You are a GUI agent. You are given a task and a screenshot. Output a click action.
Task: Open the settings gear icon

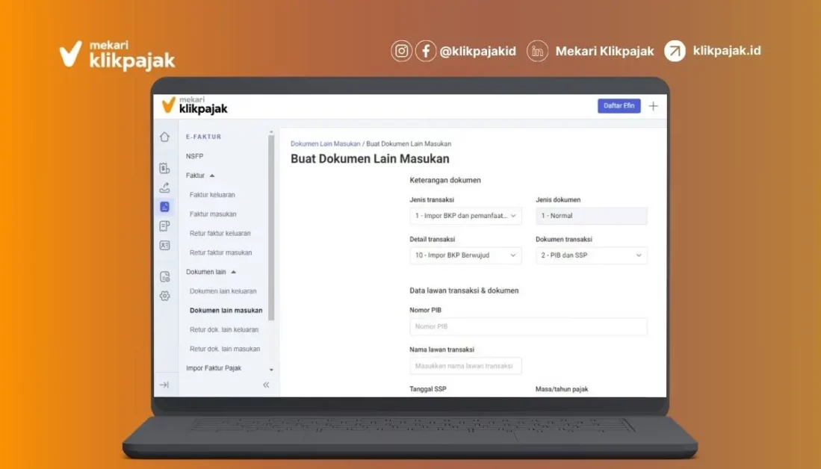point(164,296)
